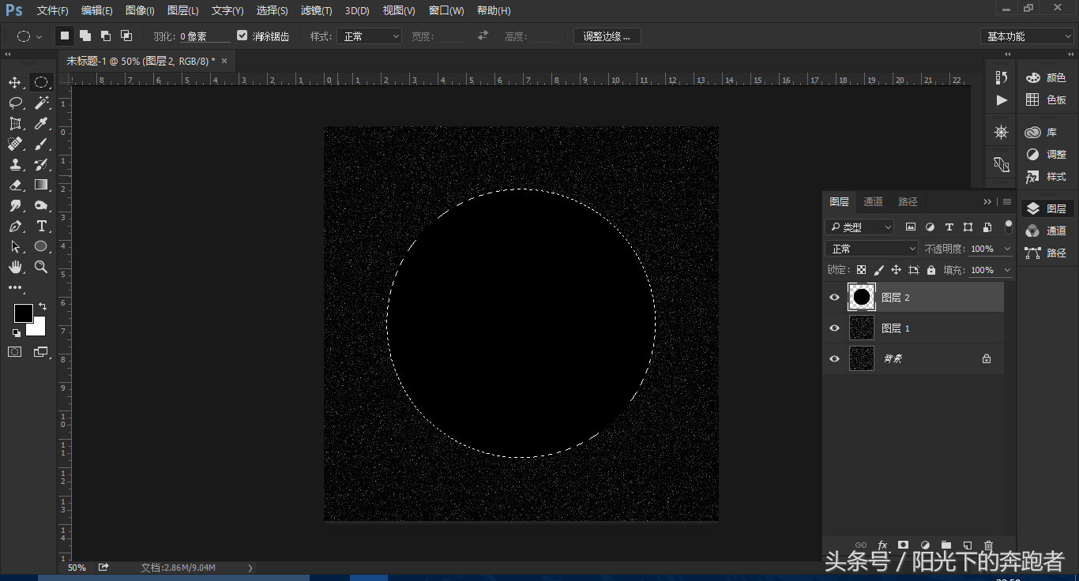This screenshot has width=1079, height=581.
Task: Create a new group folder
Action: [946, 545]
